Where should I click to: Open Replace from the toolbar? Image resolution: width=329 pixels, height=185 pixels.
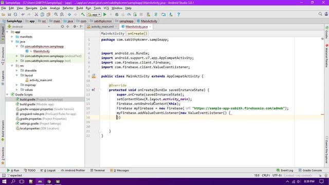62,14
